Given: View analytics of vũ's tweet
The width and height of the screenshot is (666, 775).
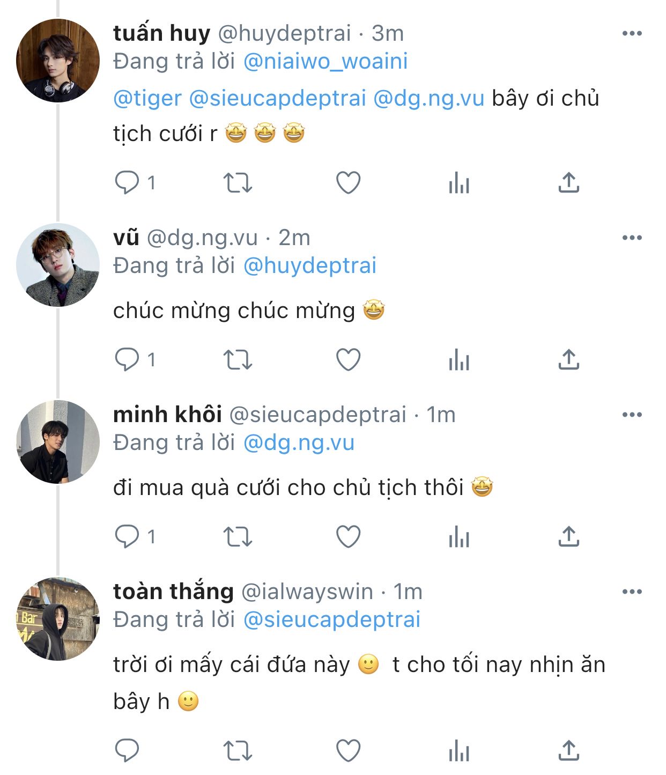Looking at the screenshot, I should coord(459,360).
